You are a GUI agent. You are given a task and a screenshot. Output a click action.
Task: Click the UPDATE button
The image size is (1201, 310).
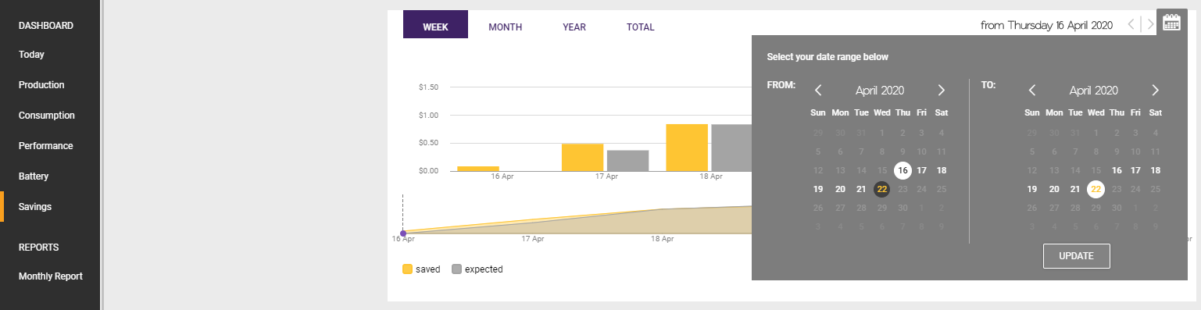point(1076,256)
